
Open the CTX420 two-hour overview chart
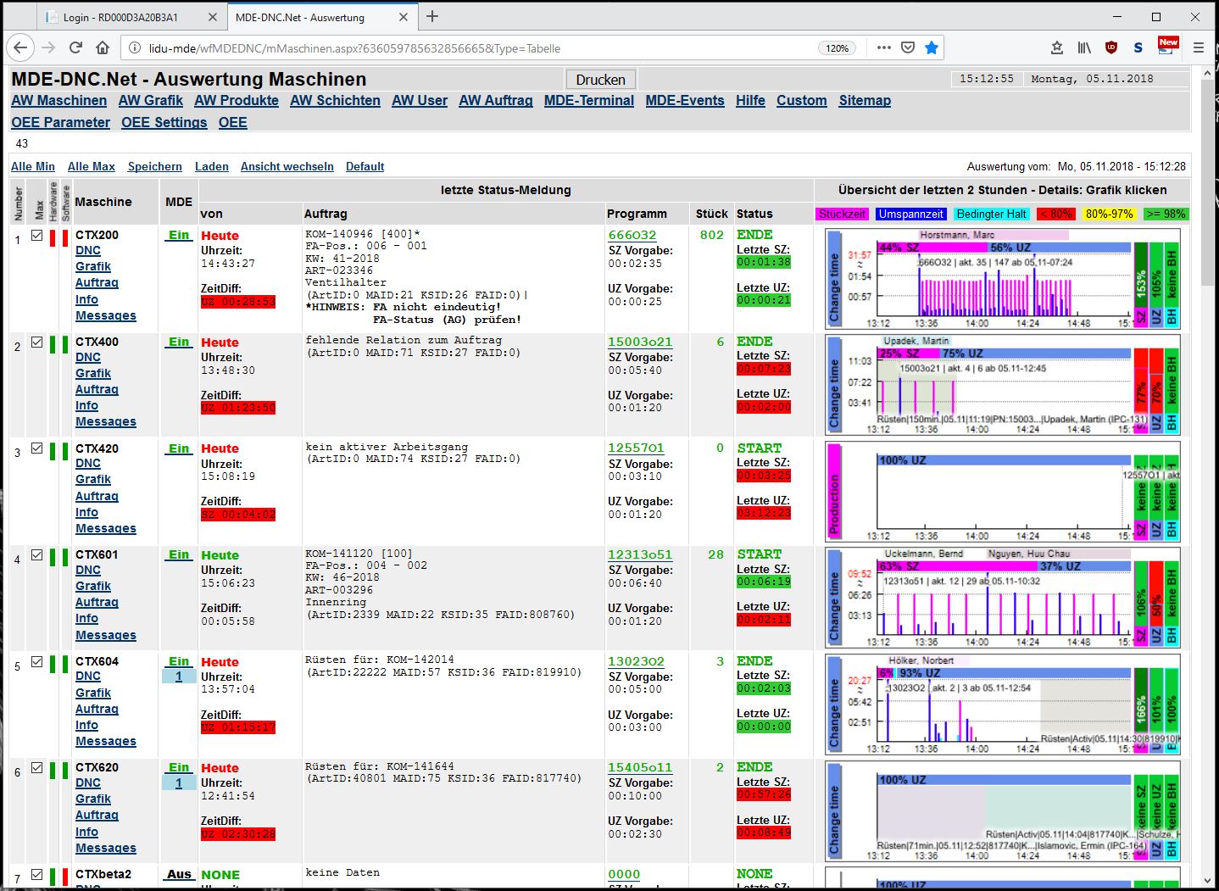coord(1003,492)
